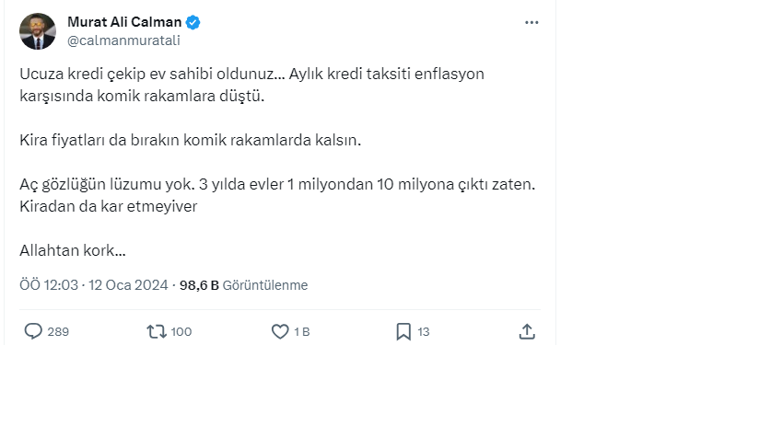Click the "Kira fiyatları" sentence
Viewport: 771px width, 426px height.
click(191, 142)
